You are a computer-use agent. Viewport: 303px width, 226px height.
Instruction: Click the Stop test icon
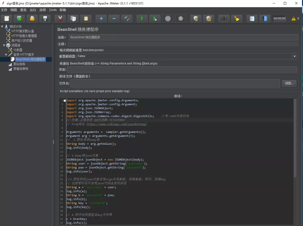(x=168, y=19)
